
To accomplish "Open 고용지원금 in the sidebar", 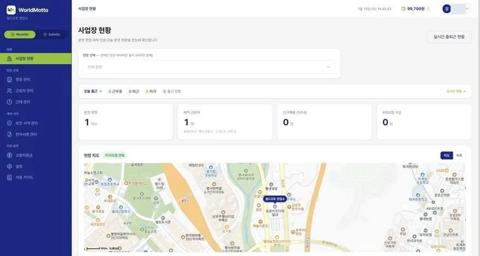I will [x=35, y=155].
